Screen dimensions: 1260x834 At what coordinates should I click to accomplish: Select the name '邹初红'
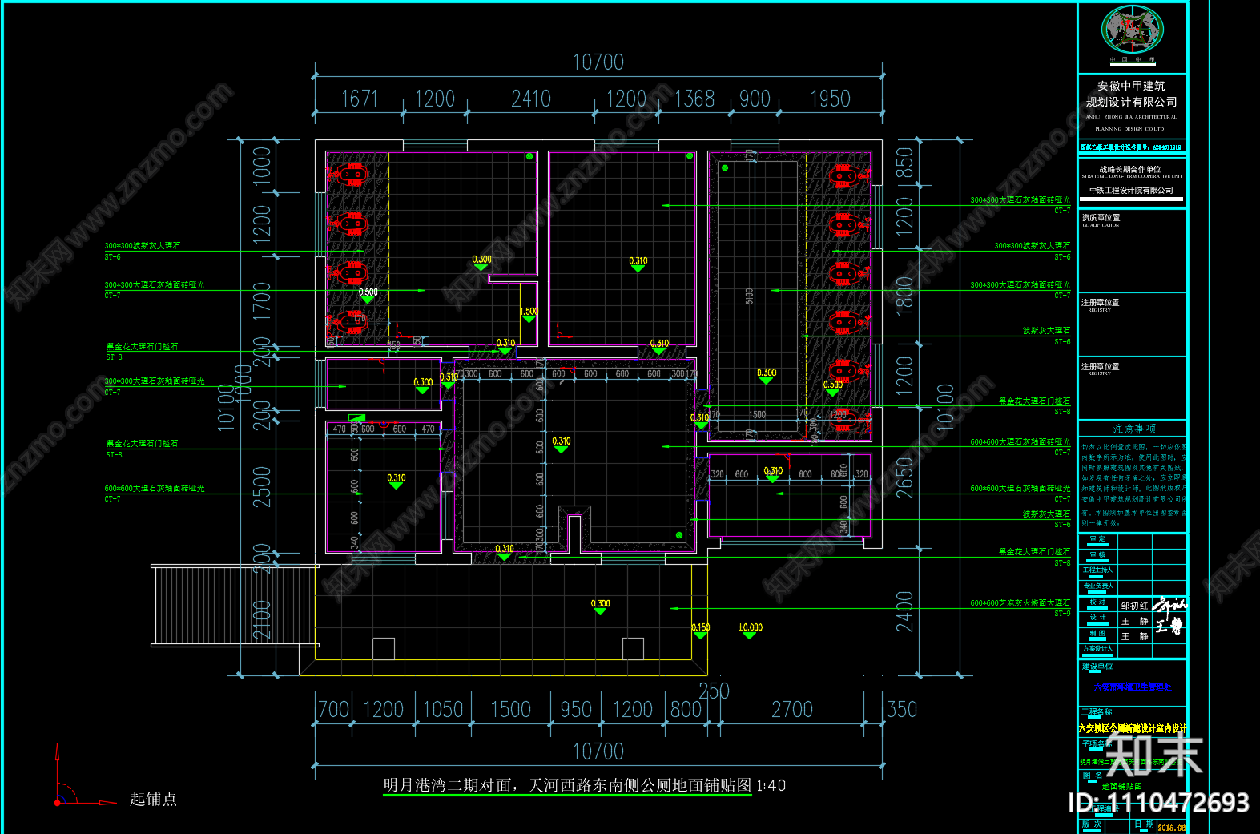(1134, 606)
